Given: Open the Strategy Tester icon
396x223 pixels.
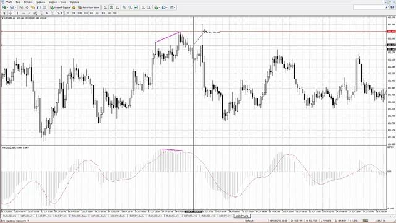Looking at the screenshot, I should point(45,7).
